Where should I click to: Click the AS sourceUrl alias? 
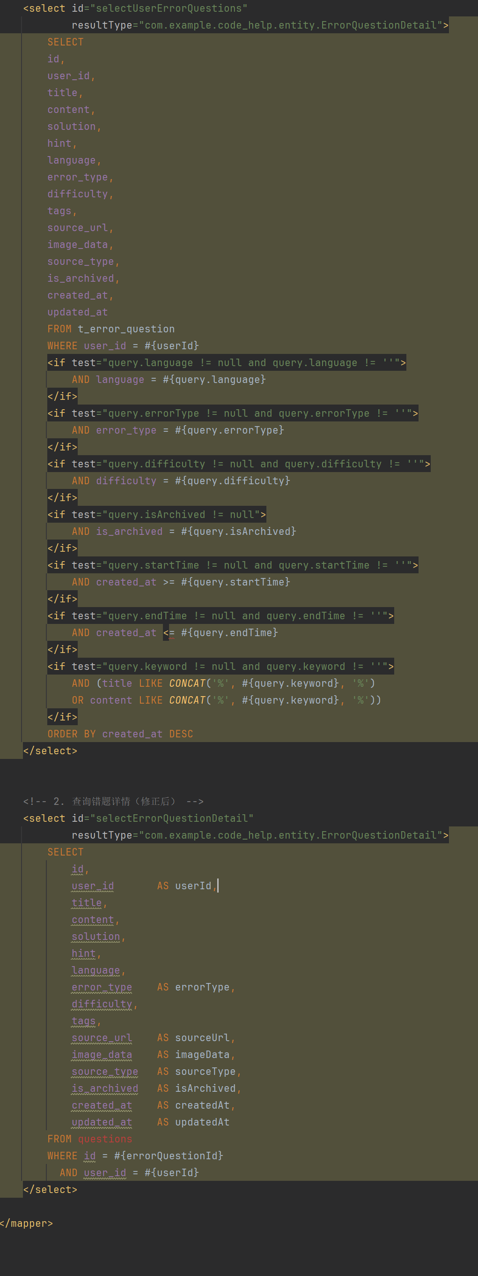[x=193, y=1038]
